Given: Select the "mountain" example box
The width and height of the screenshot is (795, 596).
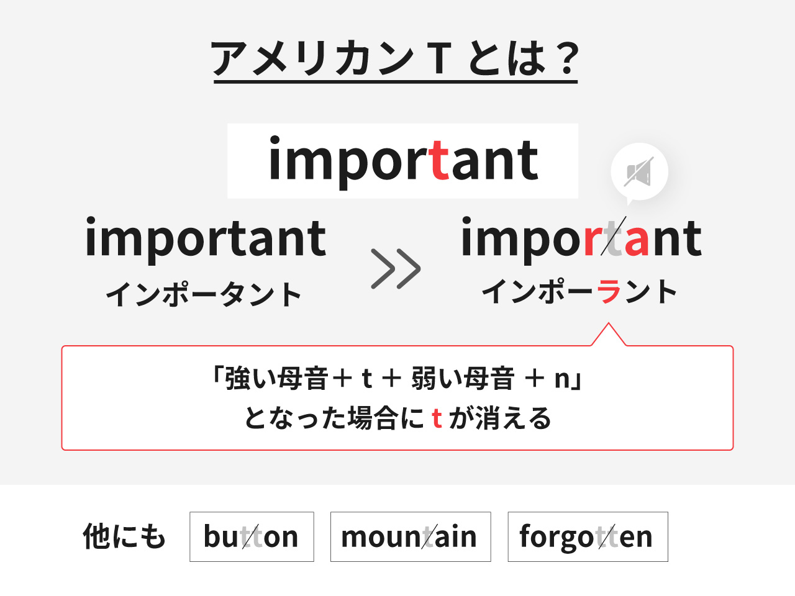Looking at the screenshot, I should pos(411,537).
